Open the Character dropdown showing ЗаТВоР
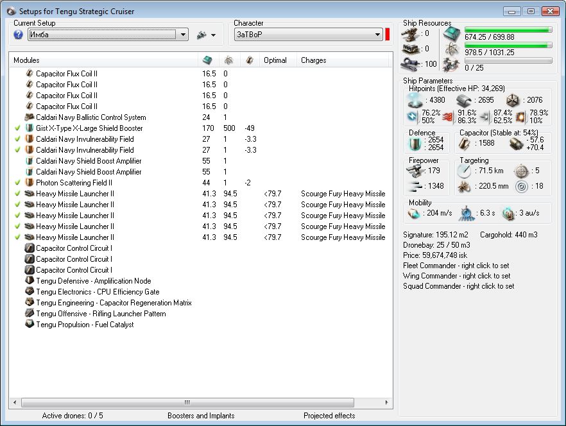The image size is (566, 426). click(308, 35)
